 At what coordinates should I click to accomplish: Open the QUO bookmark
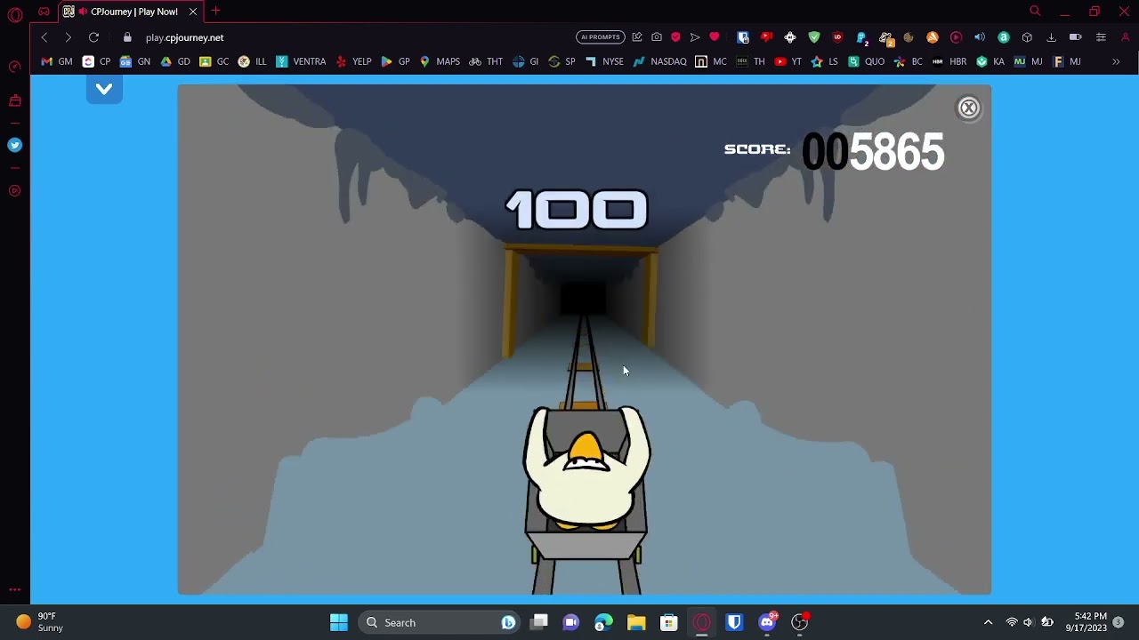click(866, 61)
